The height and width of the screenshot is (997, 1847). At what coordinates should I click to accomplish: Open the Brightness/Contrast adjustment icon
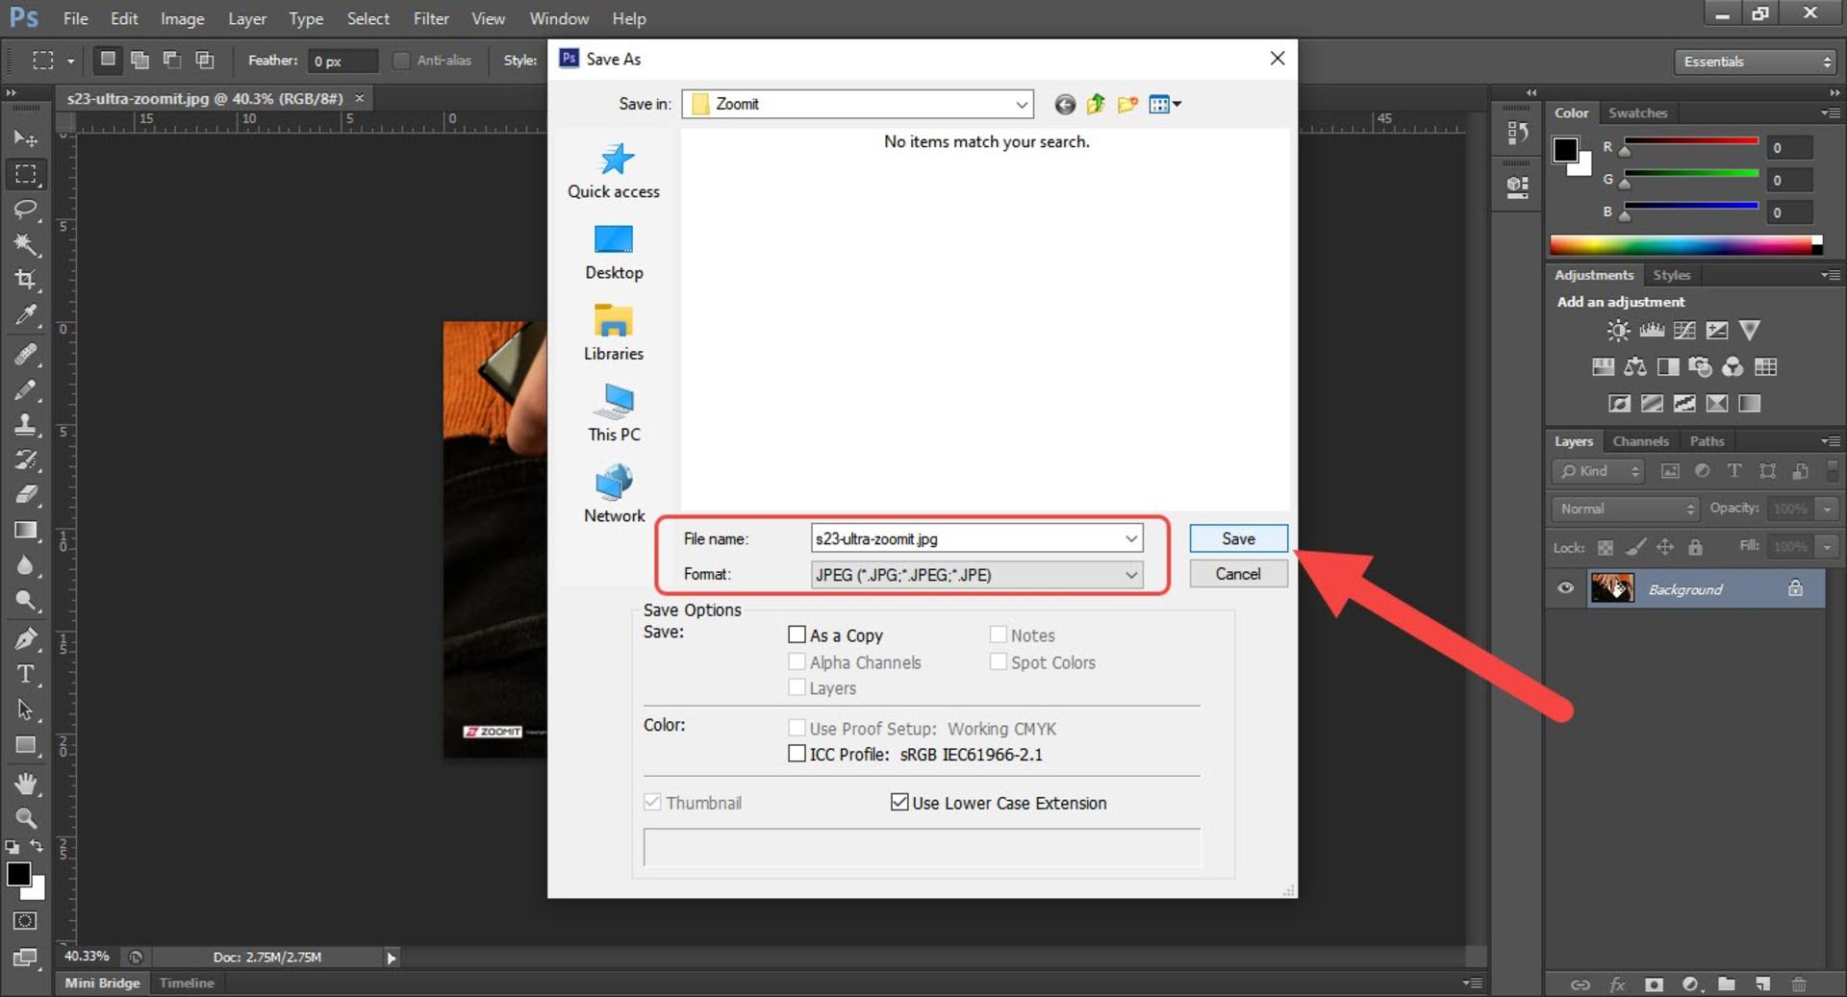click(1618, 331)
